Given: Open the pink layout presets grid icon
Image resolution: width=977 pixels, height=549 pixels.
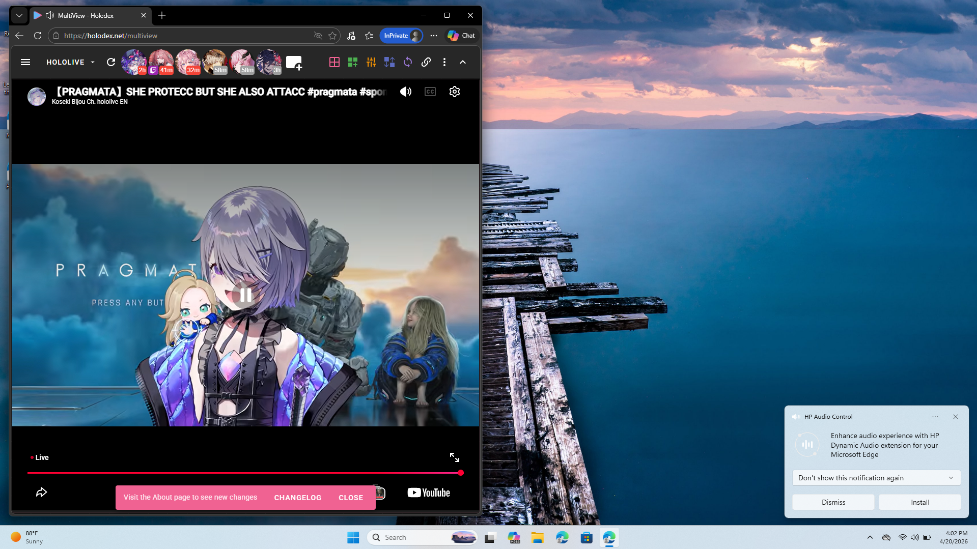Looking at the screenshot, I should point(334,62).
